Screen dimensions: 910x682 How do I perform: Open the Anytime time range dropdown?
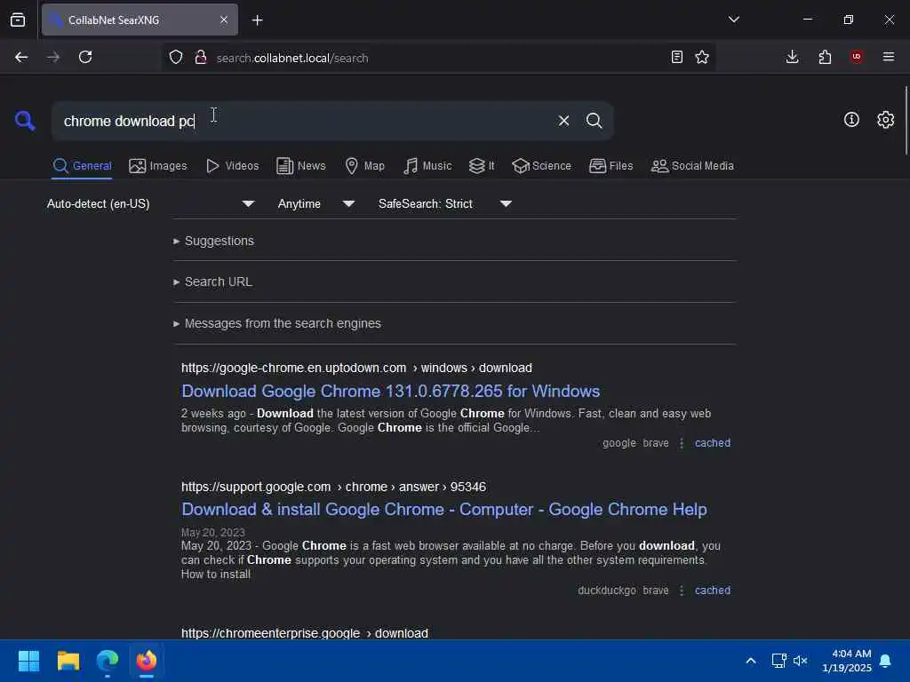coord(316,203)
